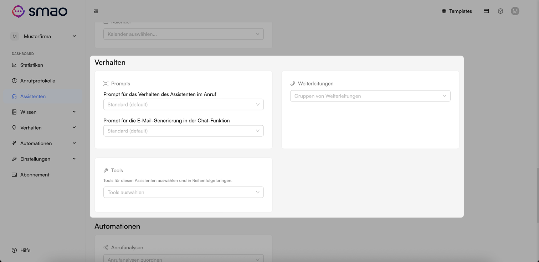Expand the Einstellungen sidebar chevron

point(74,159)
